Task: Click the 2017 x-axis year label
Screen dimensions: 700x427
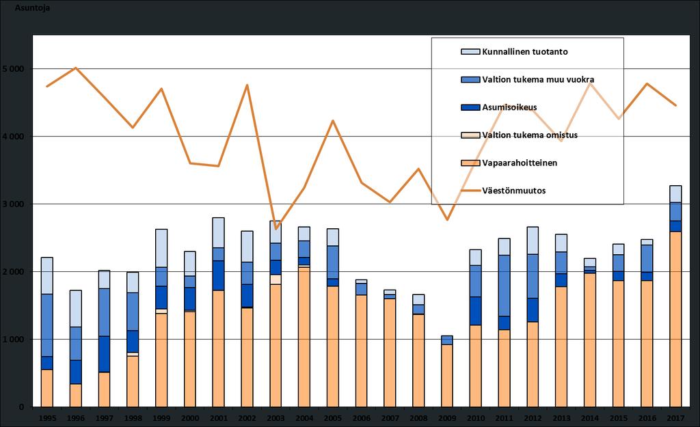Action: 675,419
